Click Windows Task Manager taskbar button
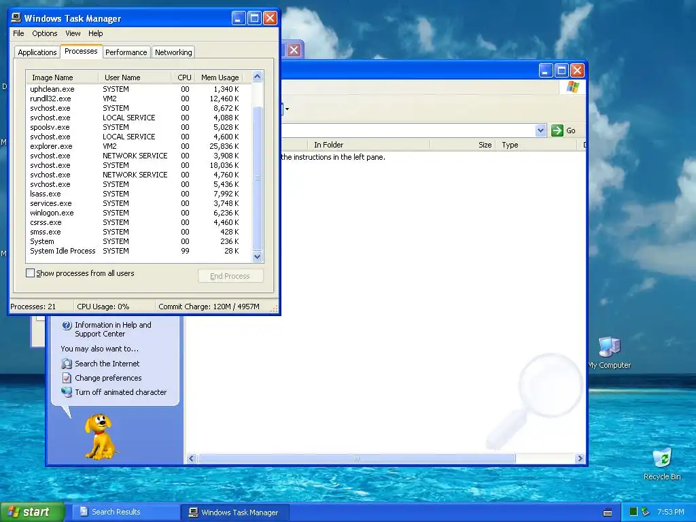696x522 pixels. (235, 512)
